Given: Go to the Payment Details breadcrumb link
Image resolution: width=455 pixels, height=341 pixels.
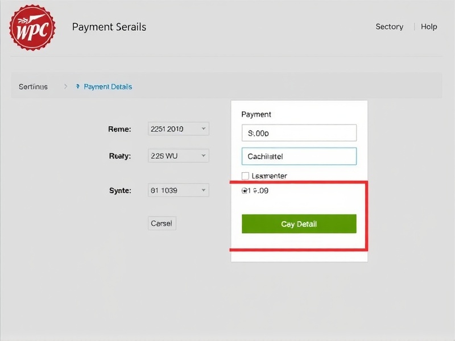Looking at the screenshot, I should (x=107, y=87).
